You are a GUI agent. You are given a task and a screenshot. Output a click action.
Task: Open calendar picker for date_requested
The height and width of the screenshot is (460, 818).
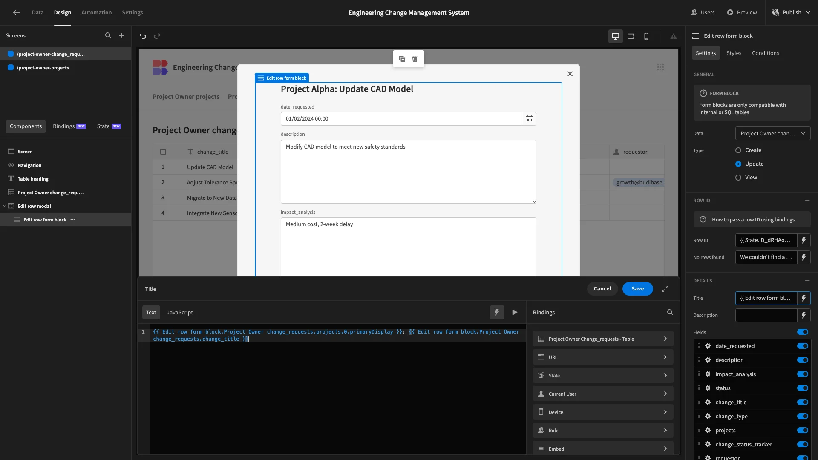pos(529,119)
